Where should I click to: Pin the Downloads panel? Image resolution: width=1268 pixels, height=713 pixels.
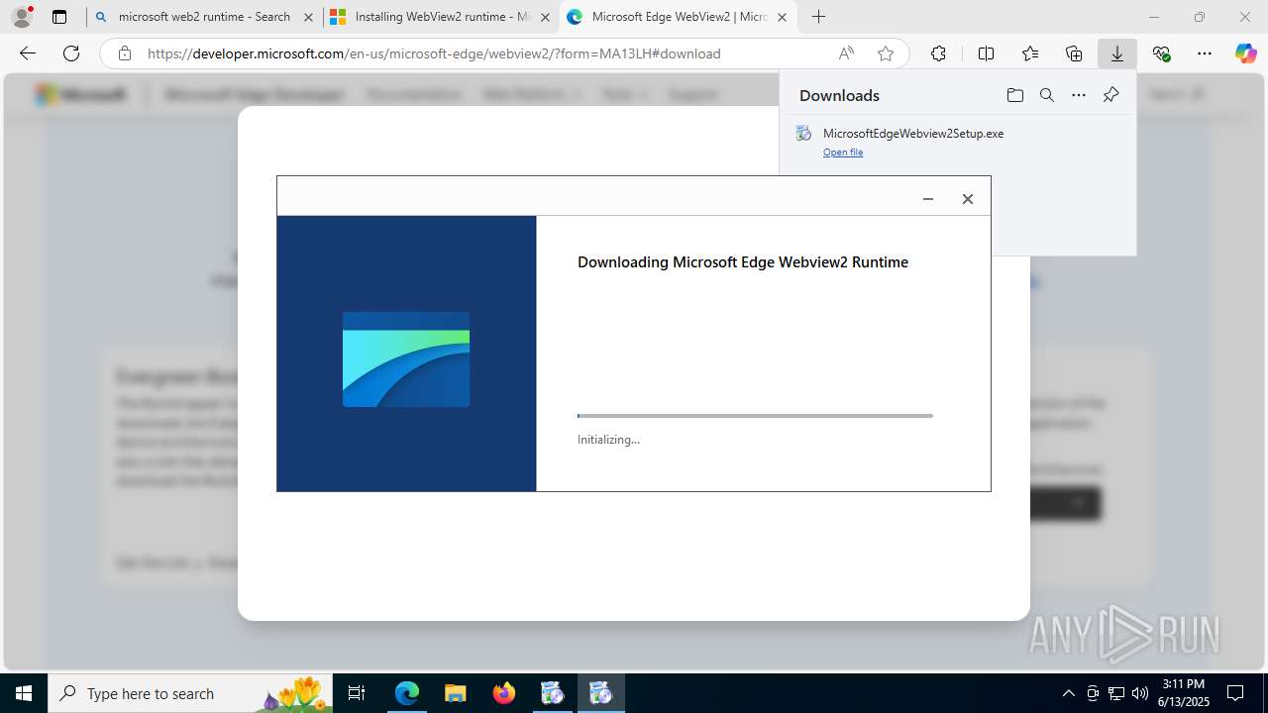1110,95
